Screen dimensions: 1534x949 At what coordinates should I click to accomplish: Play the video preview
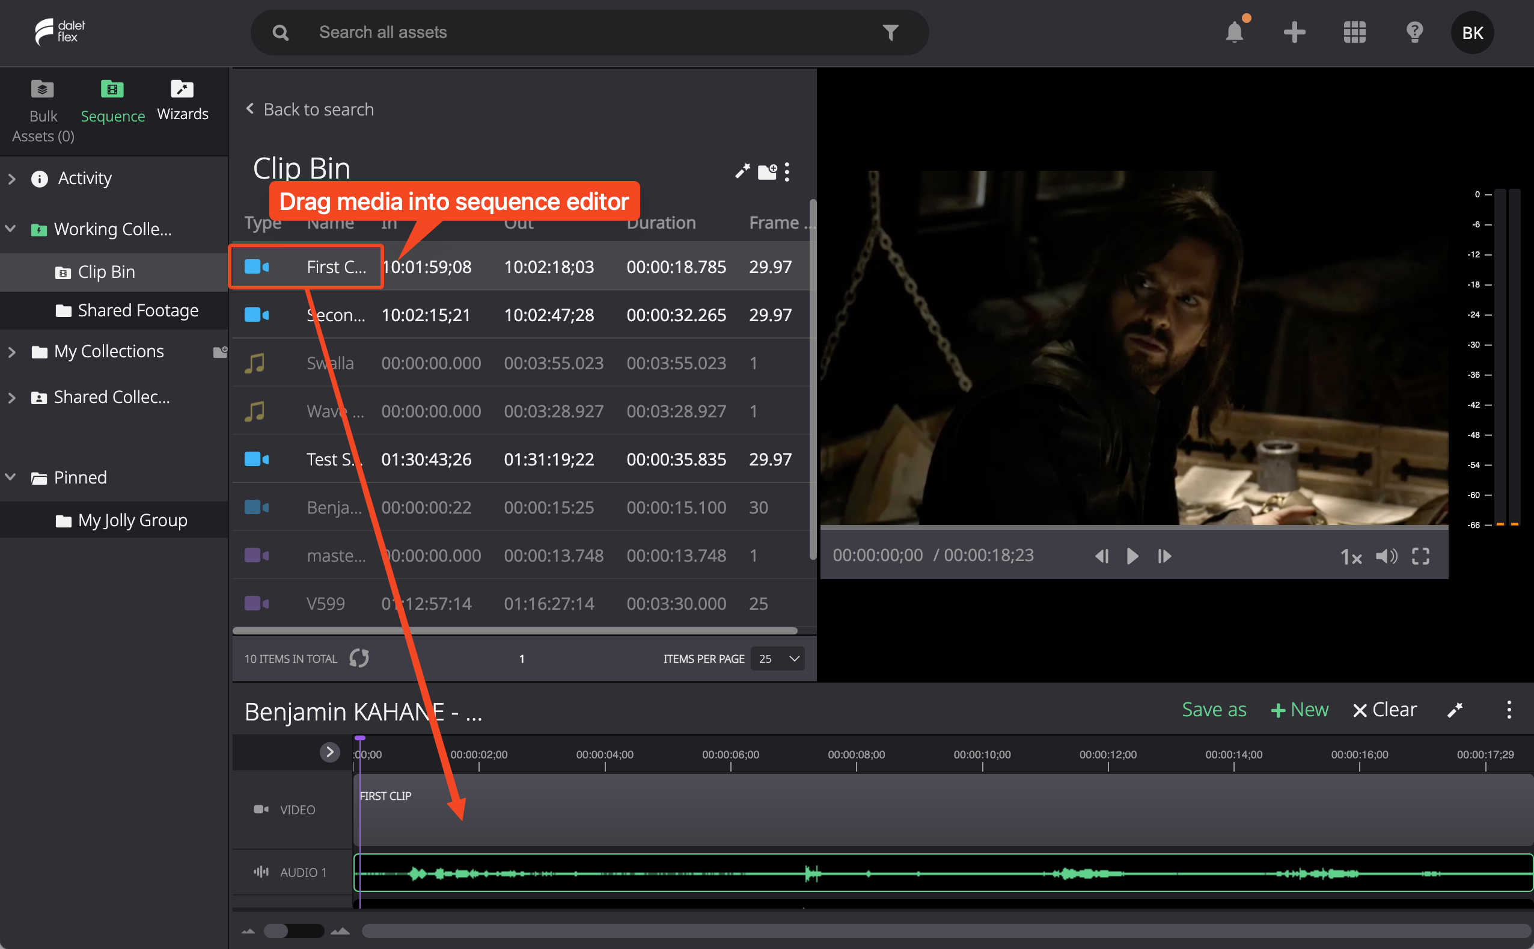point(1132,556)
